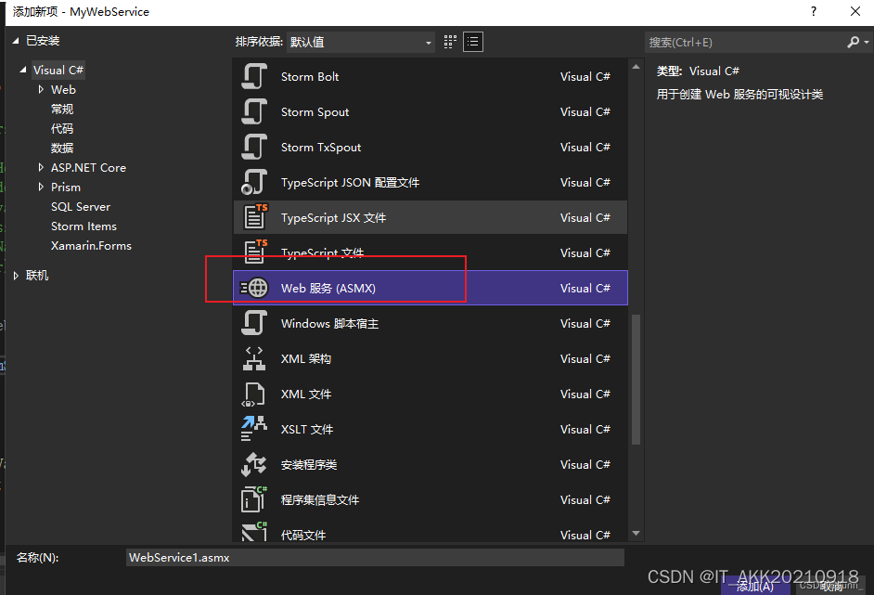Click the 程序集信息文件 icon
The height and width of the screenshot is (595, 874).
tap(254, 499)
